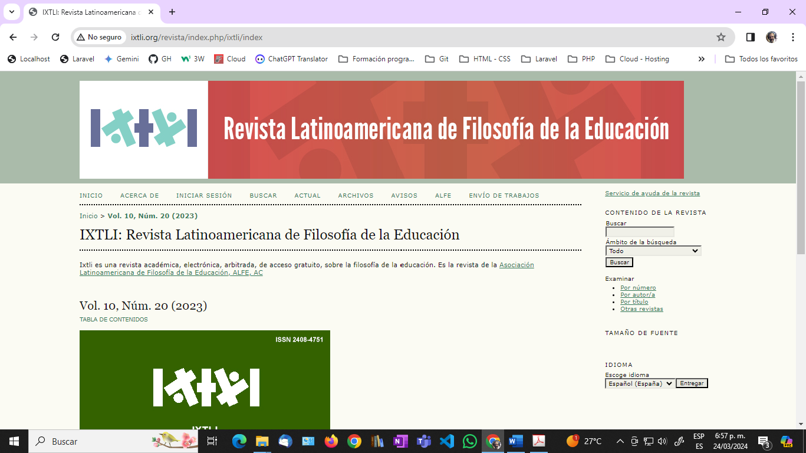
Task: Open the GH GitHub bookmark
Action: [x=160, y=59]
